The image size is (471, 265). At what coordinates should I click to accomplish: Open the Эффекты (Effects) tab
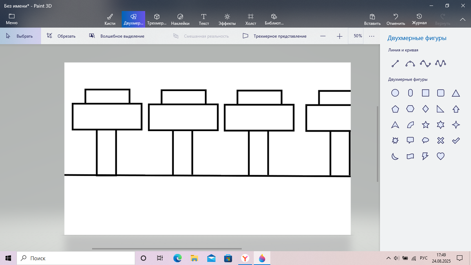pyautogui.click(x=227, y=19)
